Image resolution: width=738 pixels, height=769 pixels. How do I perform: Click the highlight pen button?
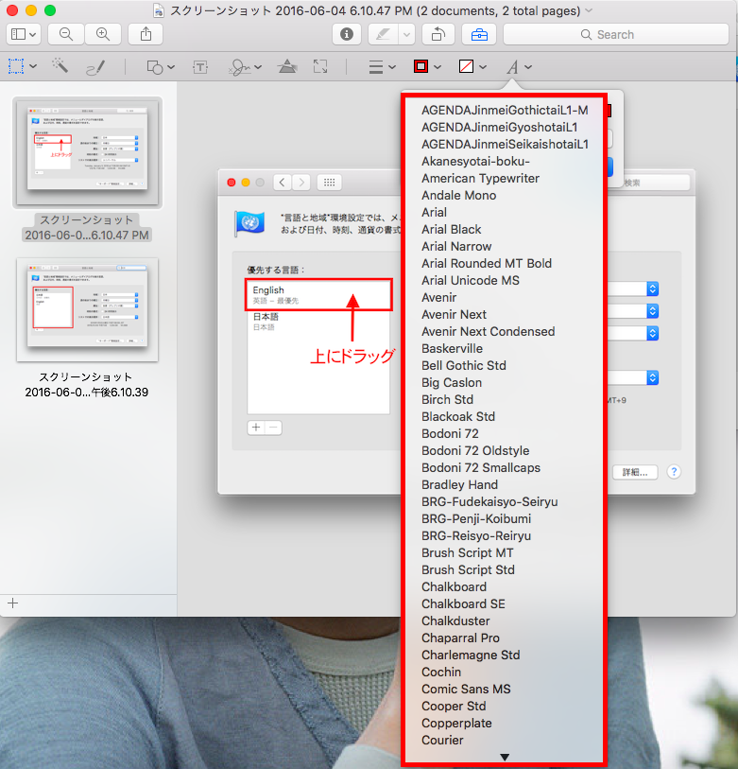(383, 34)
